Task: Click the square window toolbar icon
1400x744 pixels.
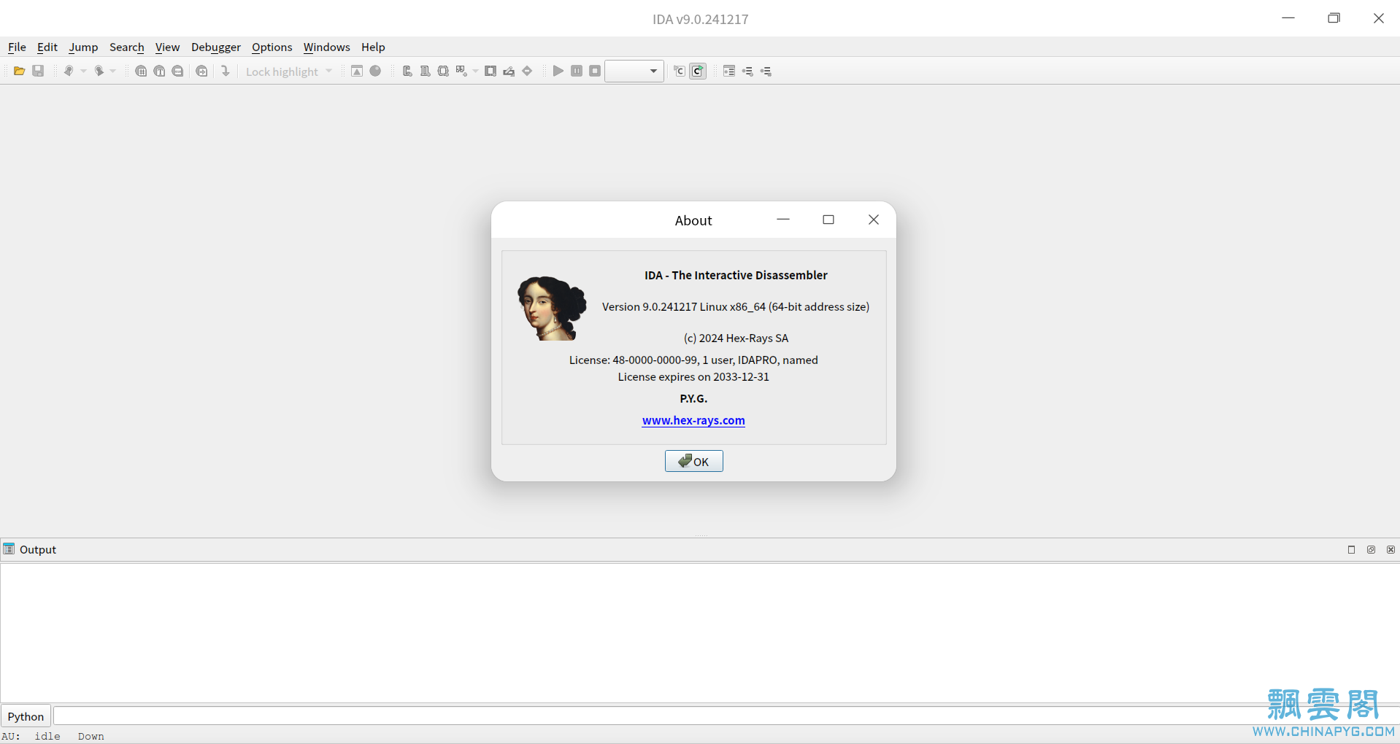Action: pos(491,71)
